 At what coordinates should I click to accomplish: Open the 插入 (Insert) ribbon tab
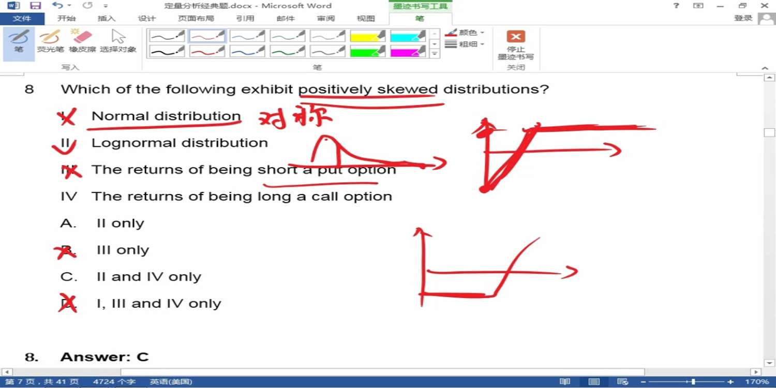[x=107, y=18]
